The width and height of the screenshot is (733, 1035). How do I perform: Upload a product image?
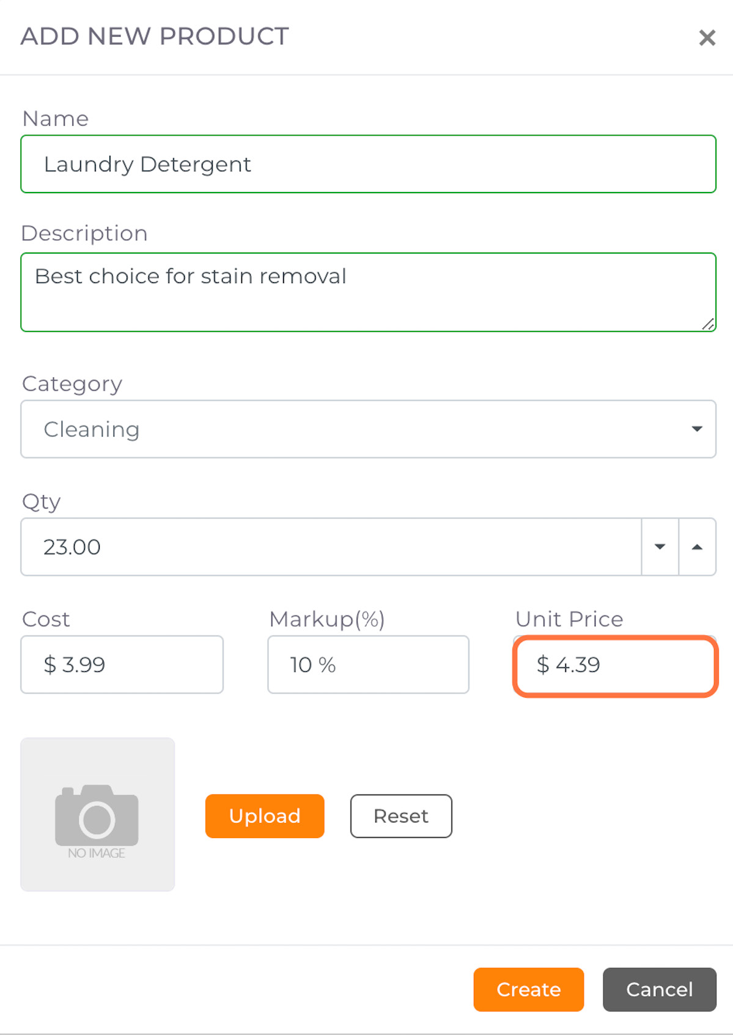(x=265, y=816)
